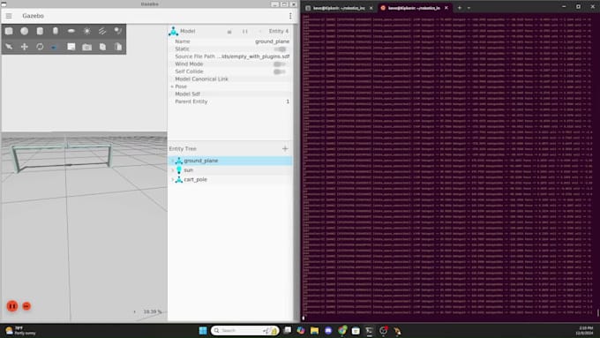Open Discord from the taskbar
Viewport: 600px width, 338px height.
pos(328,330)
